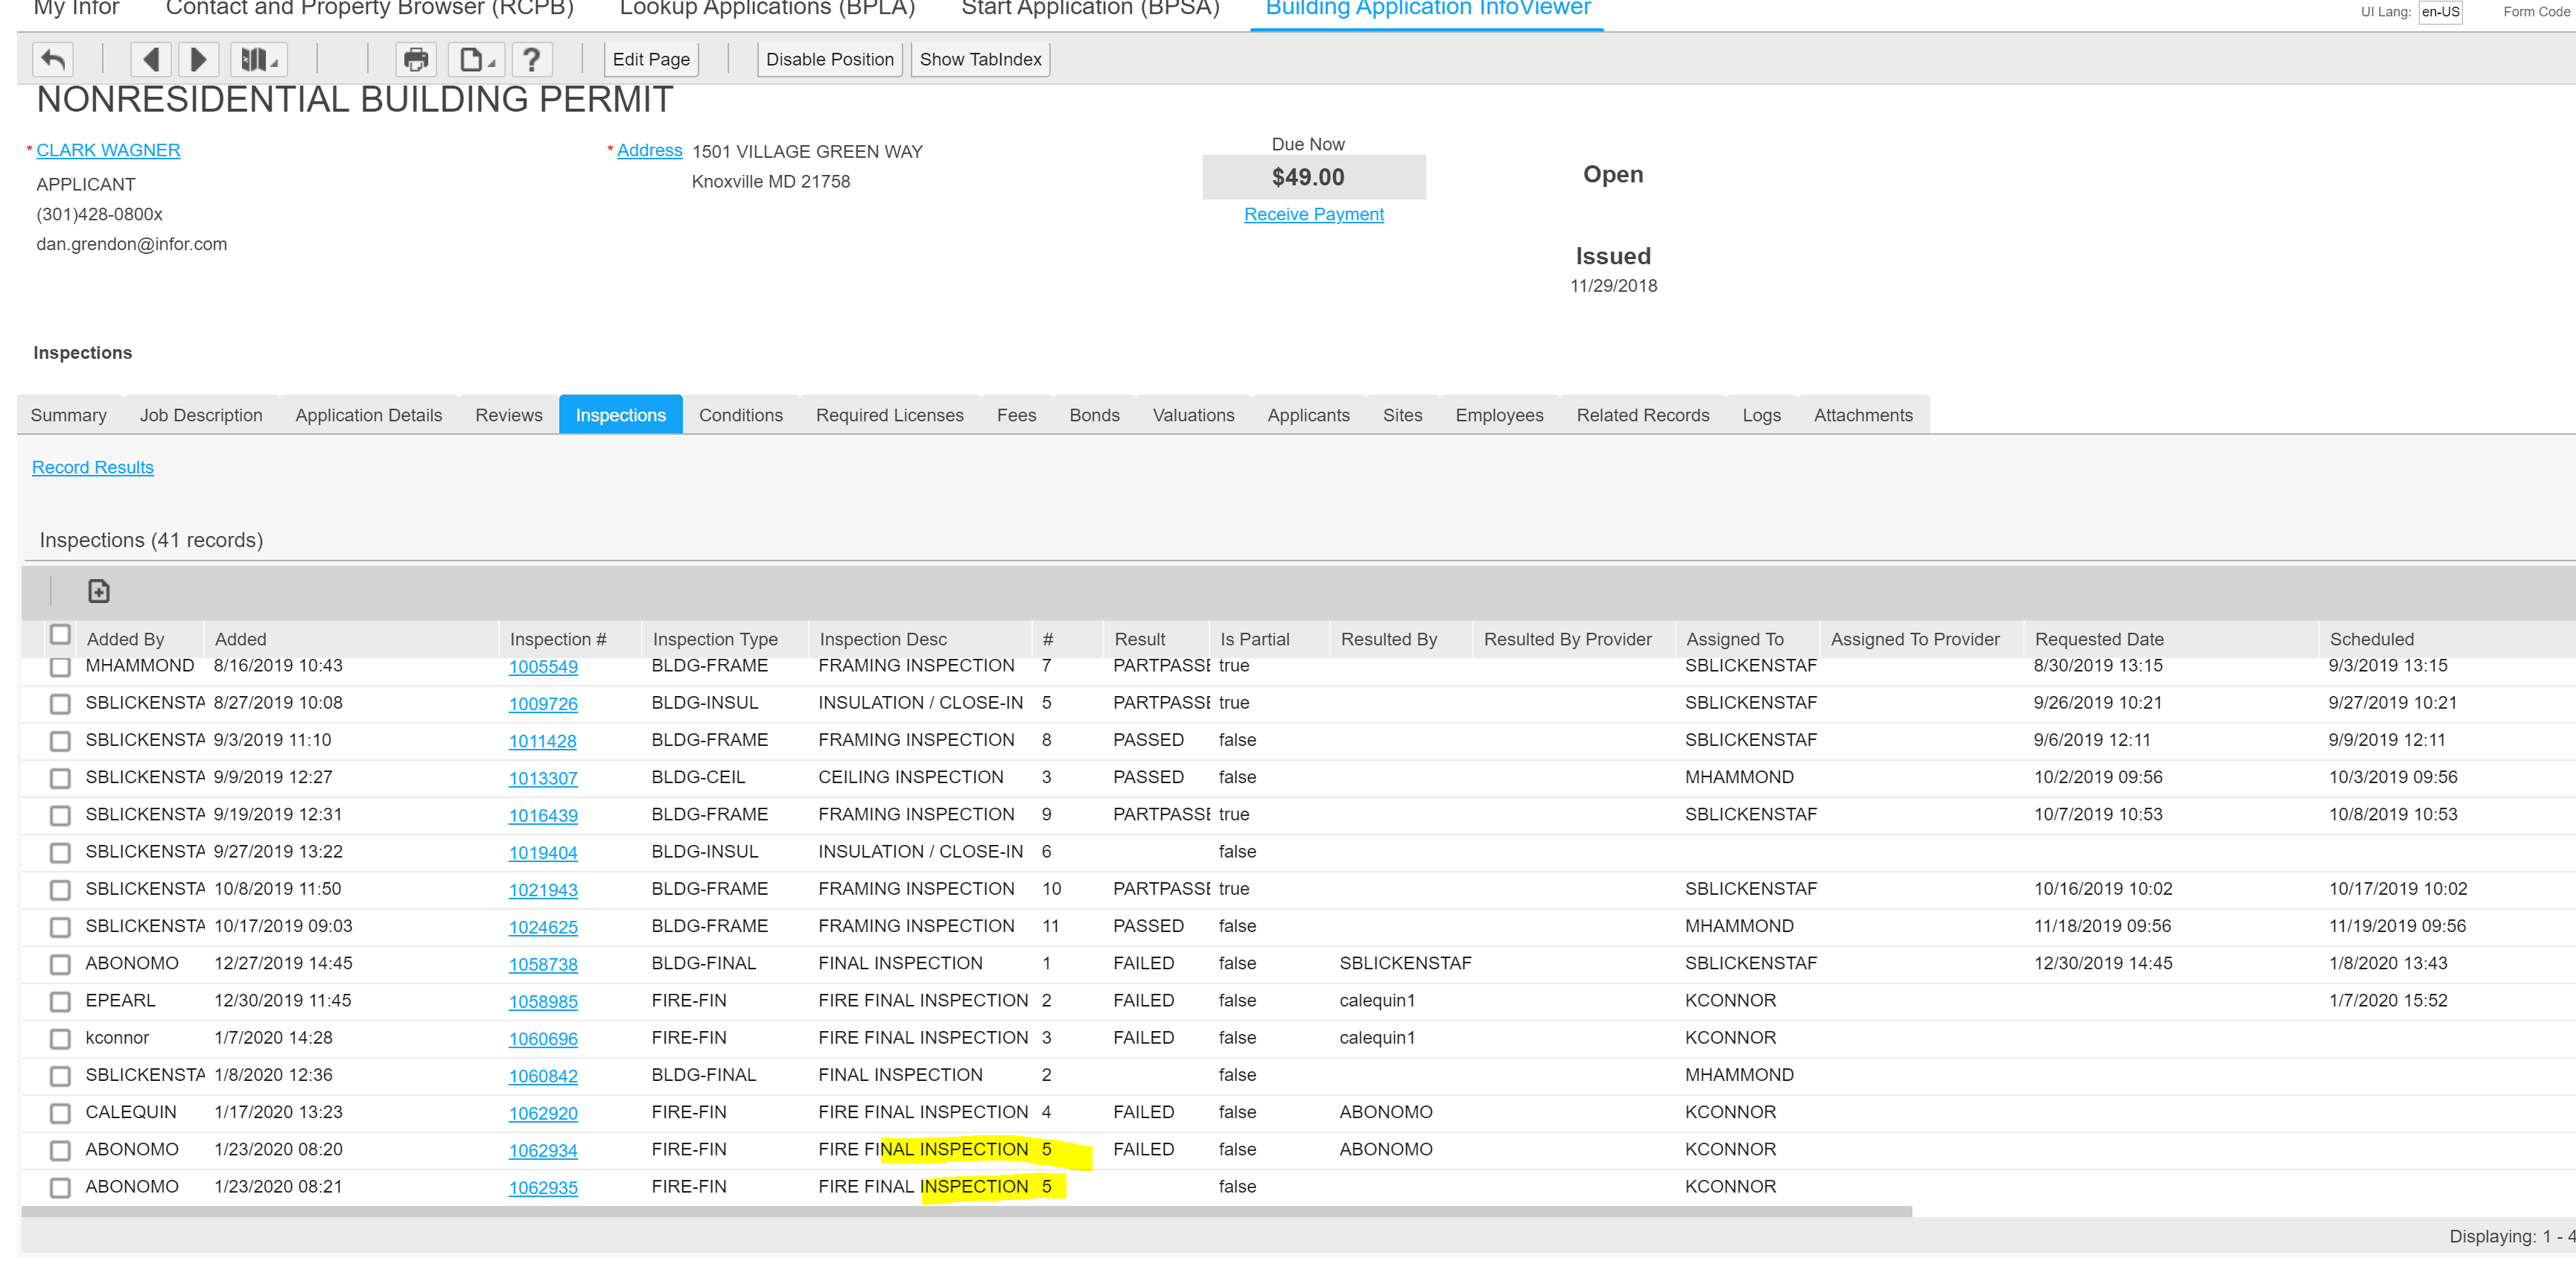Click the Show TabIndex button
The height and width of the screenshot is (1273, 2576).
click(x=980, y=60)
